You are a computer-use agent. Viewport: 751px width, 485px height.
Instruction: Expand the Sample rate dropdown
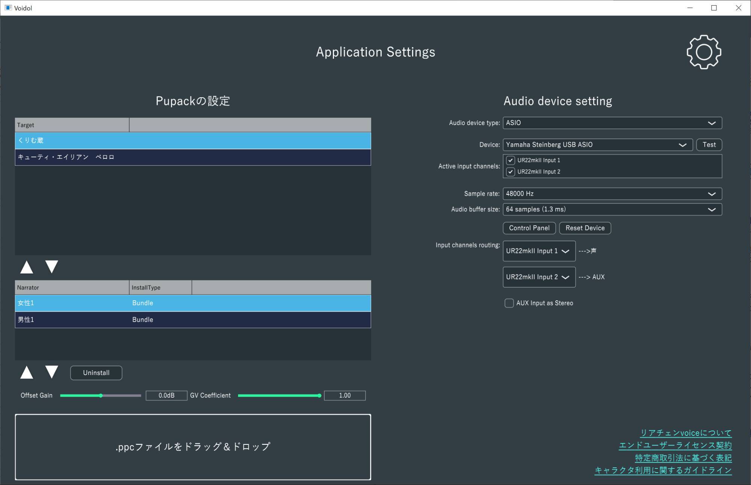[x=612, y=194]
